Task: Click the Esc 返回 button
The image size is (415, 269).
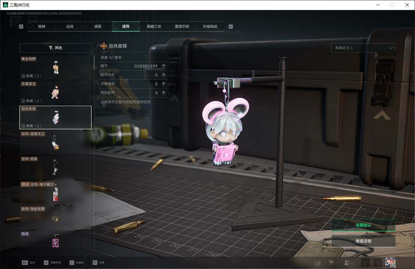Action: click(x=28, y=263)
